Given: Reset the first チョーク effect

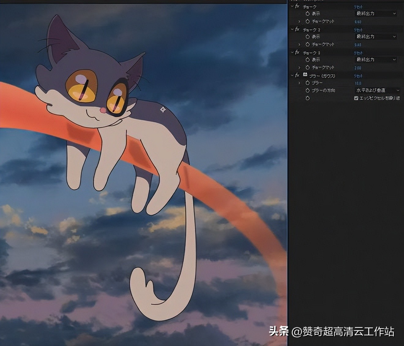Looking at the screenshot, I should tap(358, 6).
